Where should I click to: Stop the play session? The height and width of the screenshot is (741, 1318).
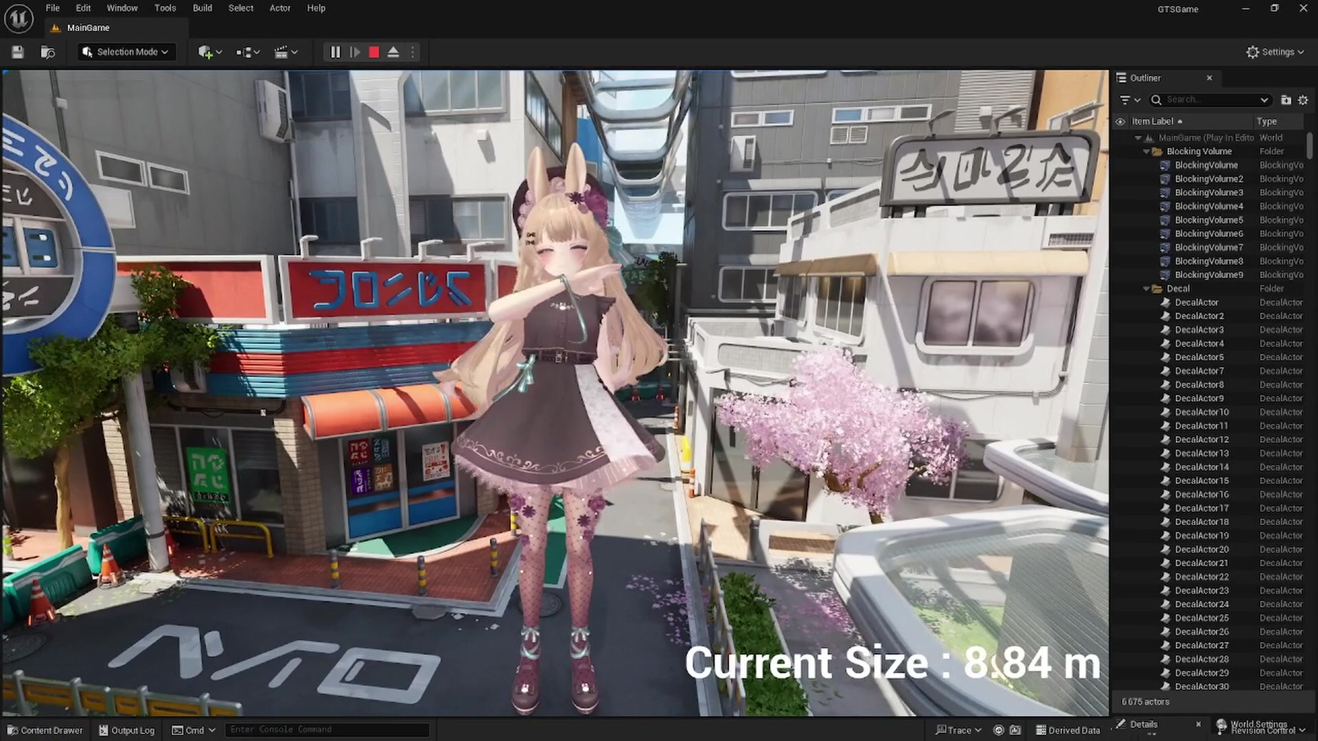coord(374,52)
